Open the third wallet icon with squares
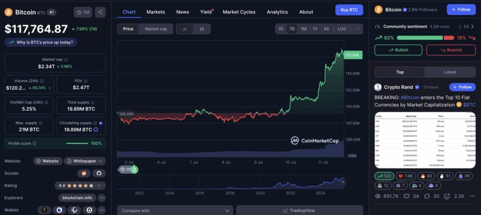The image size is (481, 215). 74,210
